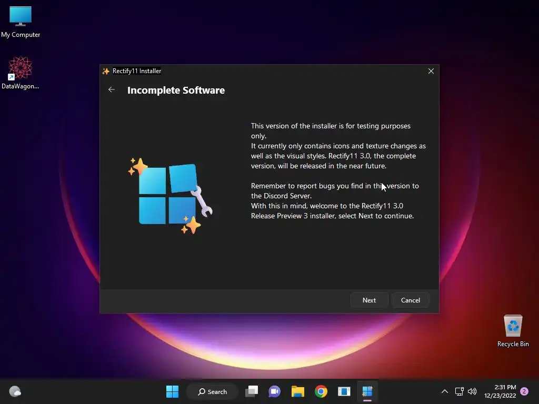Open the My Computer desktop icon
Image resolution: width=539 pixels, height=404 pixels.
21,22
